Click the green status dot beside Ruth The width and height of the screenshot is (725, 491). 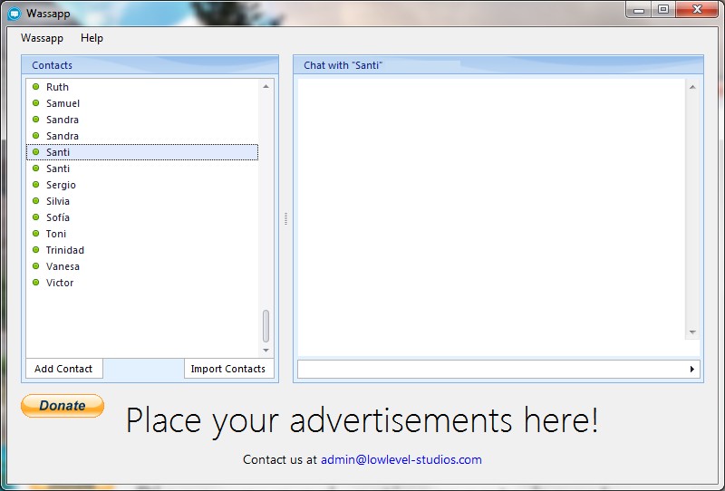[x=36, y=87]
